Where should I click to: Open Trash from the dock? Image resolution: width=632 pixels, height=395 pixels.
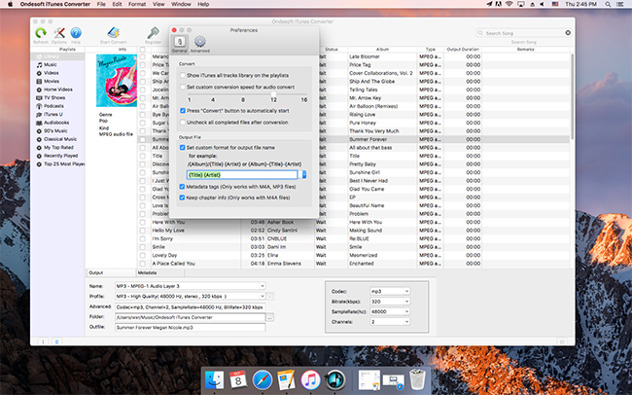coord(417,379)
